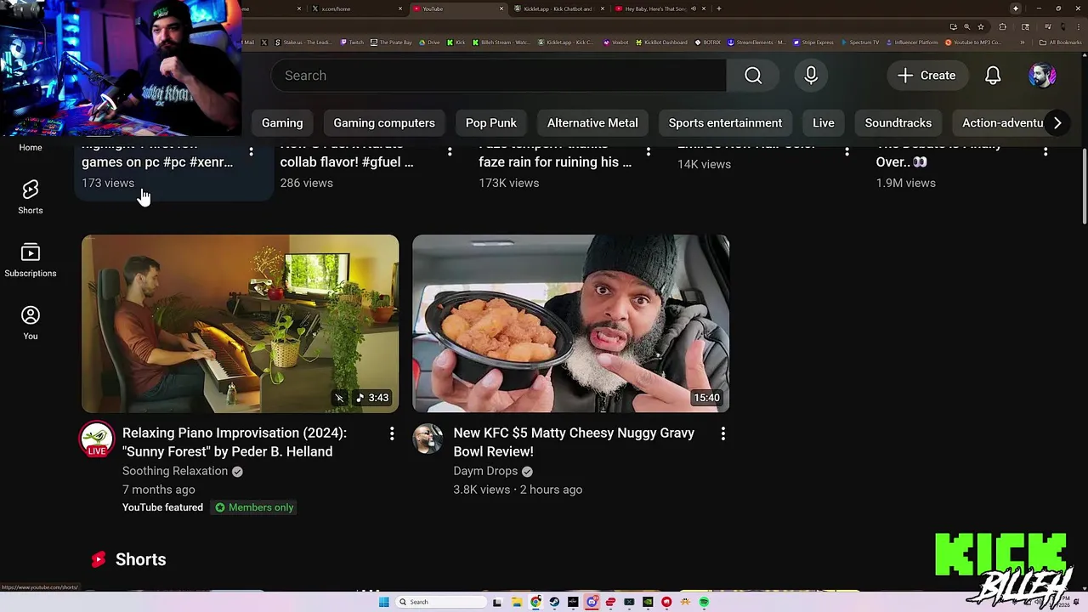Open Daym Drops channel name link
Viewport: 1088px width, 612px height.
485,471
